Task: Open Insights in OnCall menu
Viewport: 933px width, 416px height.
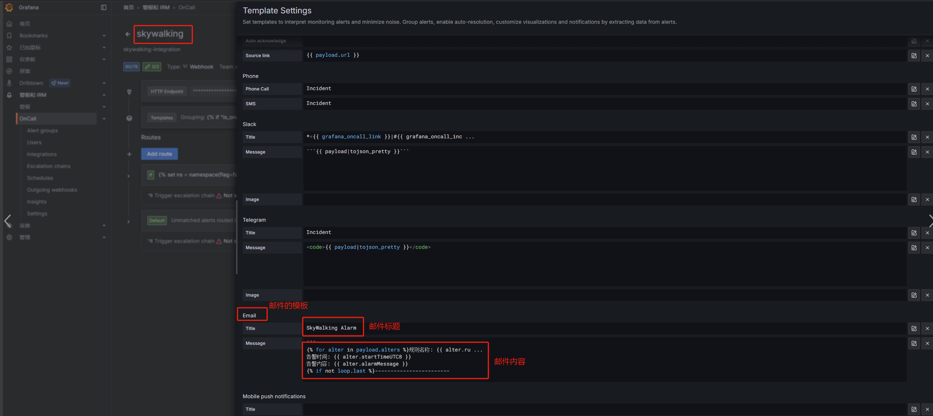Action: point(37,202)
